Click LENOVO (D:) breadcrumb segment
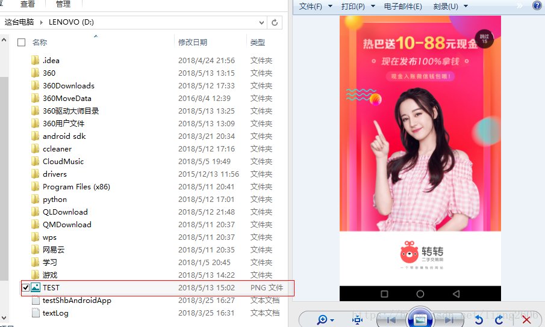Viewport: 545px width, 327px height. click(x=71, y=22)
